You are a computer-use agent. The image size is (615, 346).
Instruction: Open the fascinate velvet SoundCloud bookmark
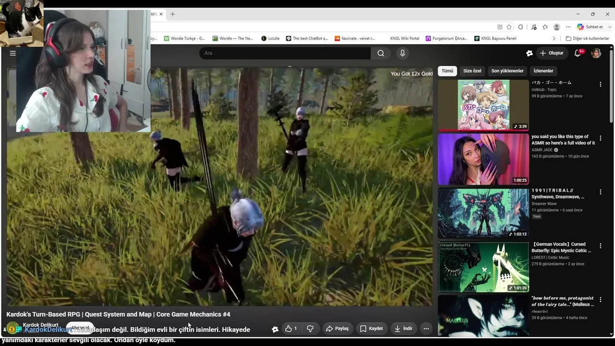[x=355, y=38]
